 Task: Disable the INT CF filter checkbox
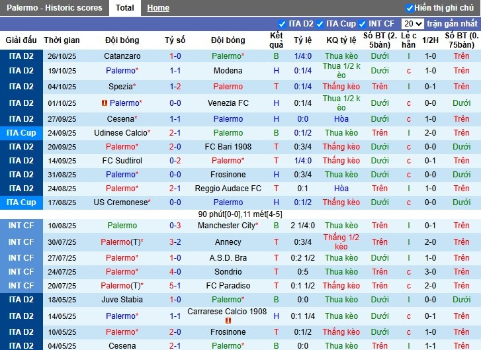362,24
